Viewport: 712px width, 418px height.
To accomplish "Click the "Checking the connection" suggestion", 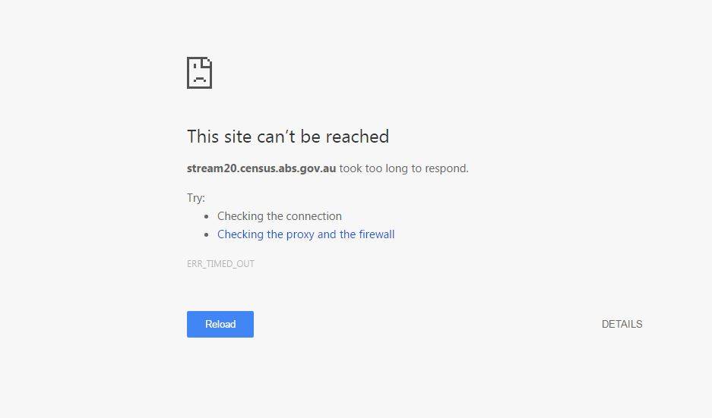I will [x=280, y=216].
